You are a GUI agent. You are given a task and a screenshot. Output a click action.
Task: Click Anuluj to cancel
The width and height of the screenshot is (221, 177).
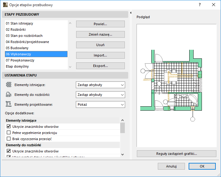[x=171, y=166]
